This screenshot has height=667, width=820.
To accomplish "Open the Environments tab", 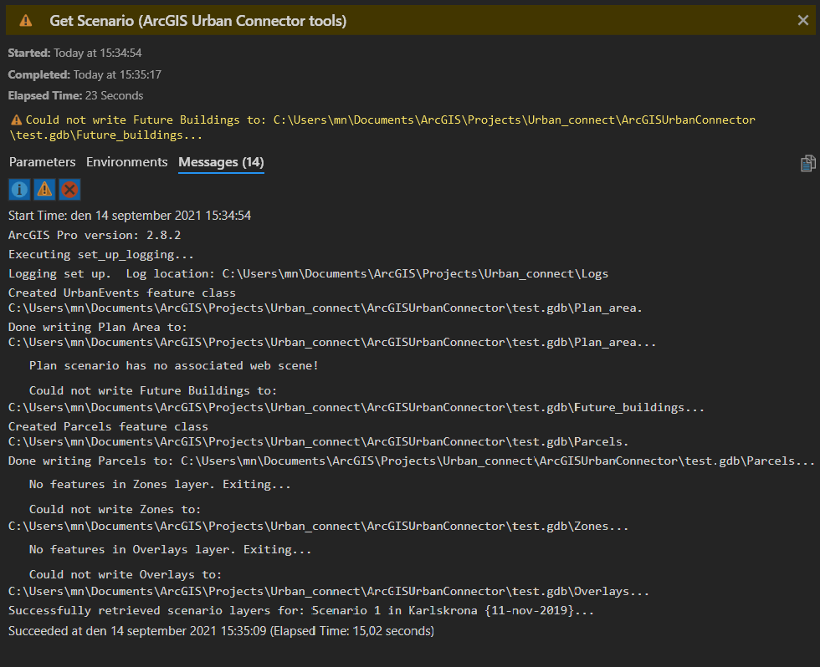I will (x=127, y=162).
